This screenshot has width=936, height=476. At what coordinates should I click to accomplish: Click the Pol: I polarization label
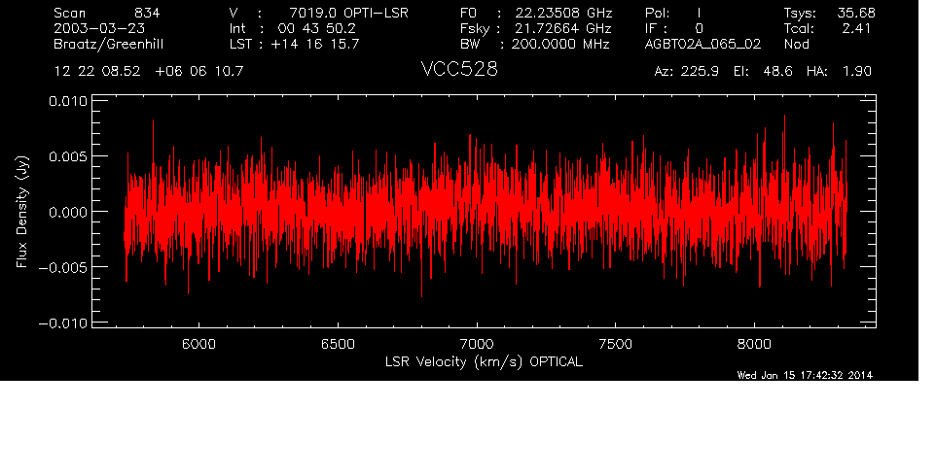(672, 13)
